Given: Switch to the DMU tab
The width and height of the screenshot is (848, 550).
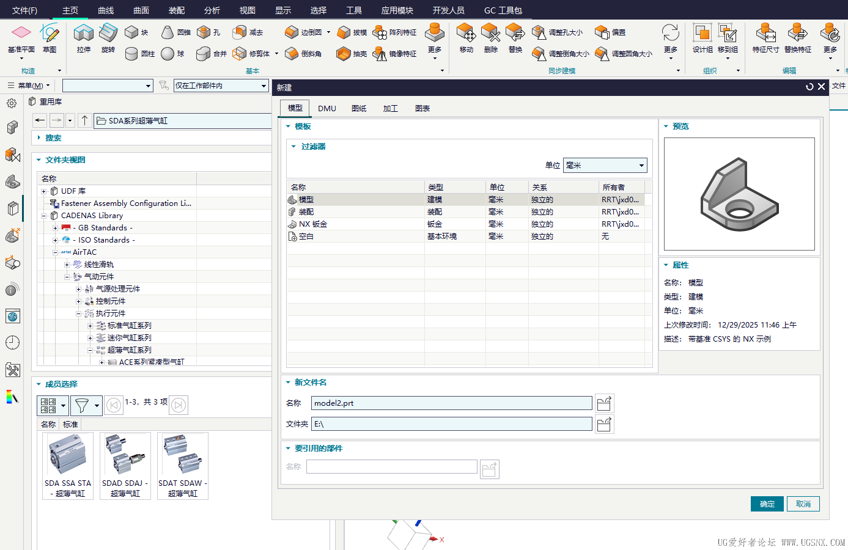Looking at the screenshot, I should click(x=327, y=108).
